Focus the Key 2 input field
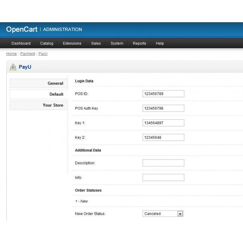The image size is (243, 243). tap(163, 137)
